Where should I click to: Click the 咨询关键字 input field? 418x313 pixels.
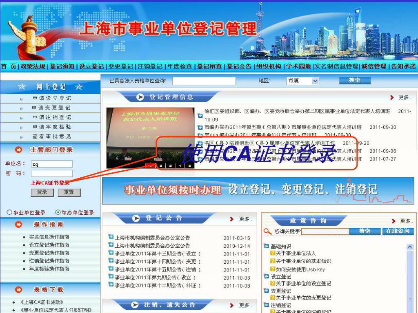(x=325, y=231)
